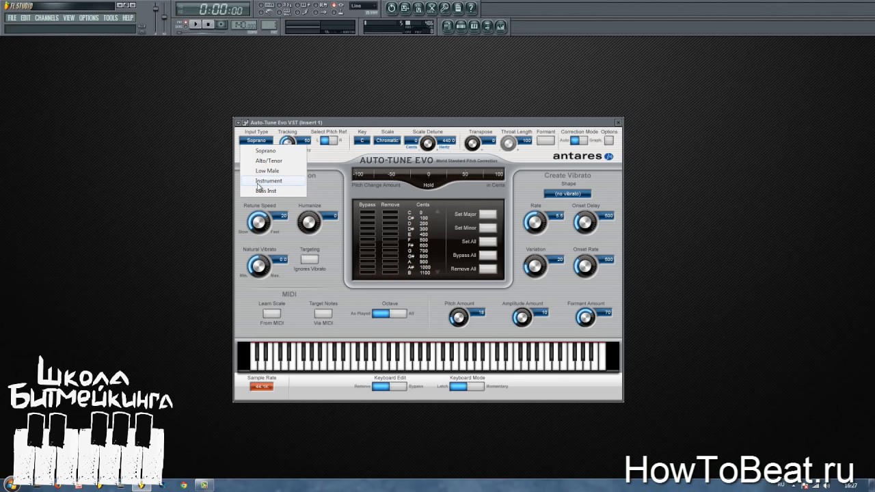Open FL Studio CHANNELS menu
The width and height of the screenshot is (875, 492).
[46, 18]
